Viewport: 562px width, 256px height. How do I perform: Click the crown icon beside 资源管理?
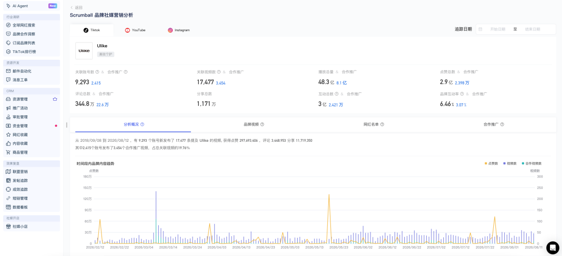(55, 99)
